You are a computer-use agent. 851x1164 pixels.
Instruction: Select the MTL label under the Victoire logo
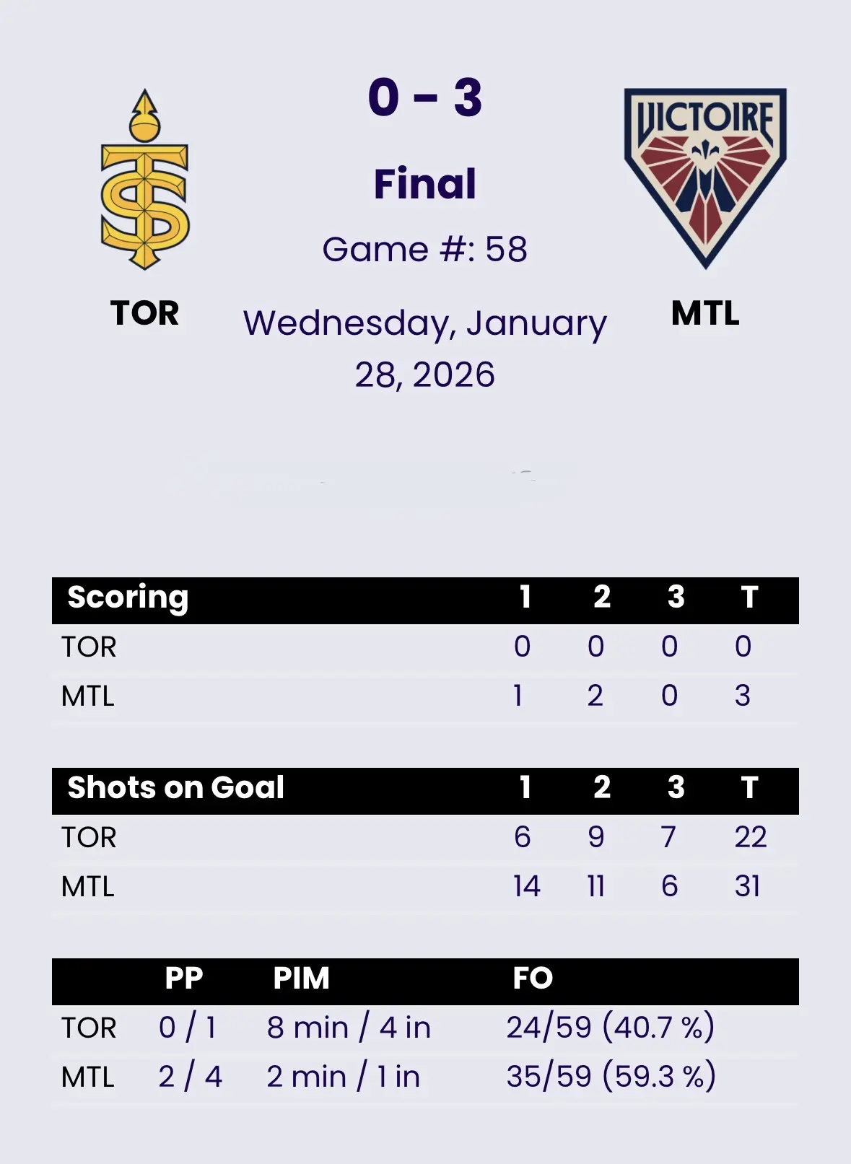705,313
